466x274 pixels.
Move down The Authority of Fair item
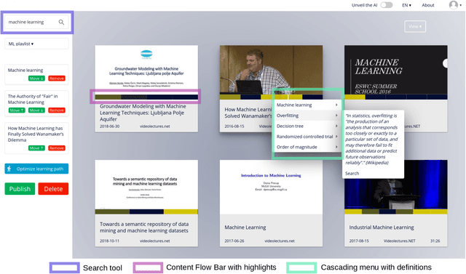pos(36,110)
